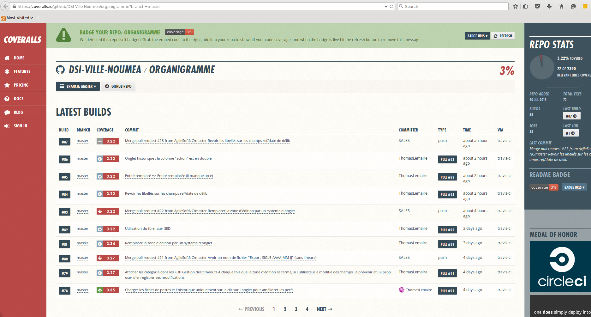The height and width of the screenshot is (317, 591).
Task: Click the coverage decreased arrow for build #80
Action: tap(100, 258)
